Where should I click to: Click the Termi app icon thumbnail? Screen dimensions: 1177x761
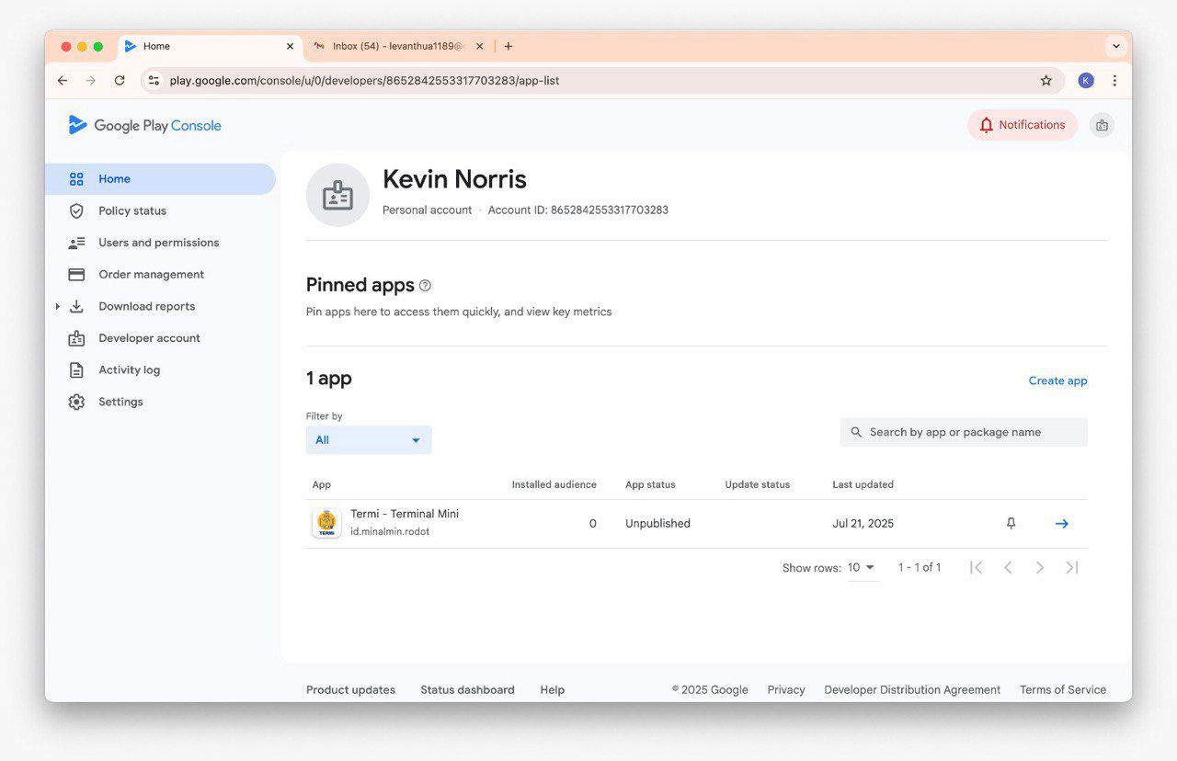pyautogui.click(x=326, y=523)
